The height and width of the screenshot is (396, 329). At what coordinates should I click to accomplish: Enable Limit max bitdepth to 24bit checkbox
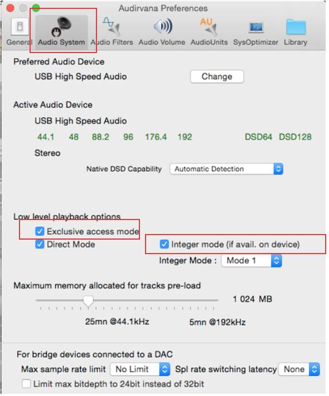pos(26,384)
